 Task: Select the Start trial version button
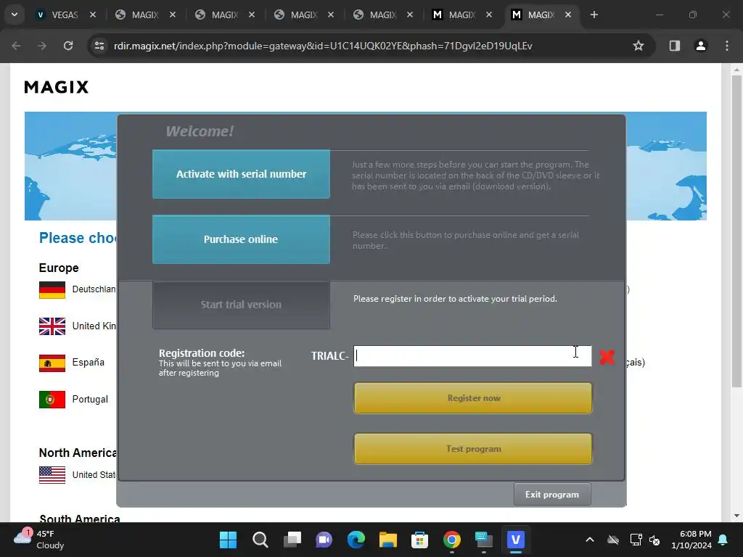[241, 305]
